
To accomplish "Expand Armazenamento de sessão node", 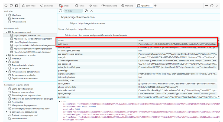I will pos(7,55).
